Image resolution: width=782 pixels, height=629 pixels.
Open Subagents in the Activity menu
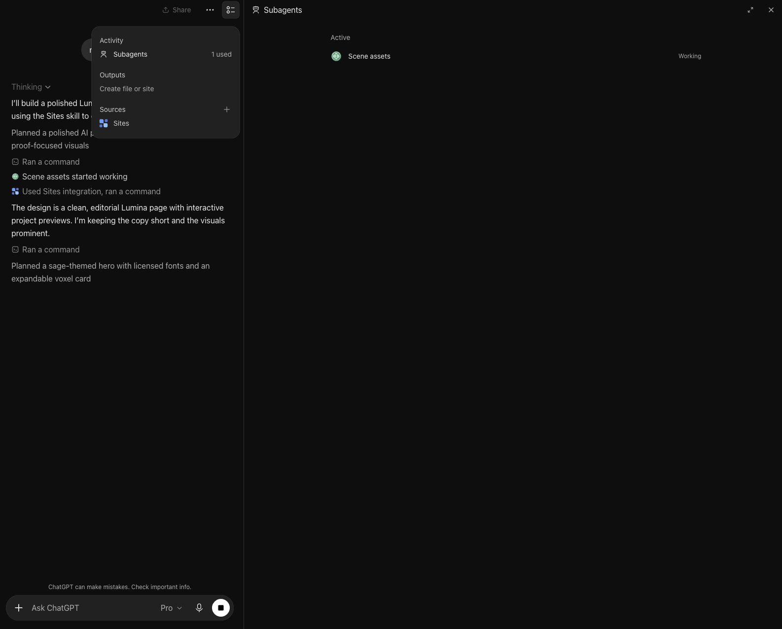[x=166, y=54]
